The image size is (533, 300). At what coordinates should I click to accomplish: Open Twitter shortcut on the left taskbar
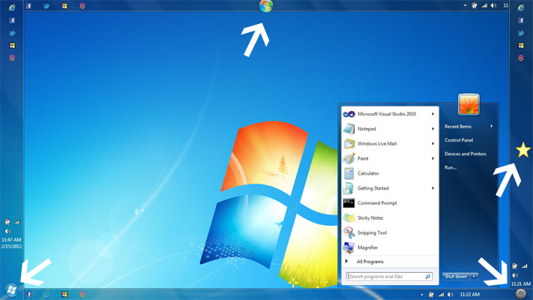pyautogui.click(x=12, y=33)
